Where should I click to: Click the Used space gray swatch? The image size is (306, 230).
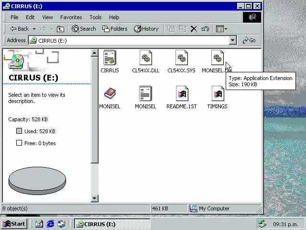19,131
